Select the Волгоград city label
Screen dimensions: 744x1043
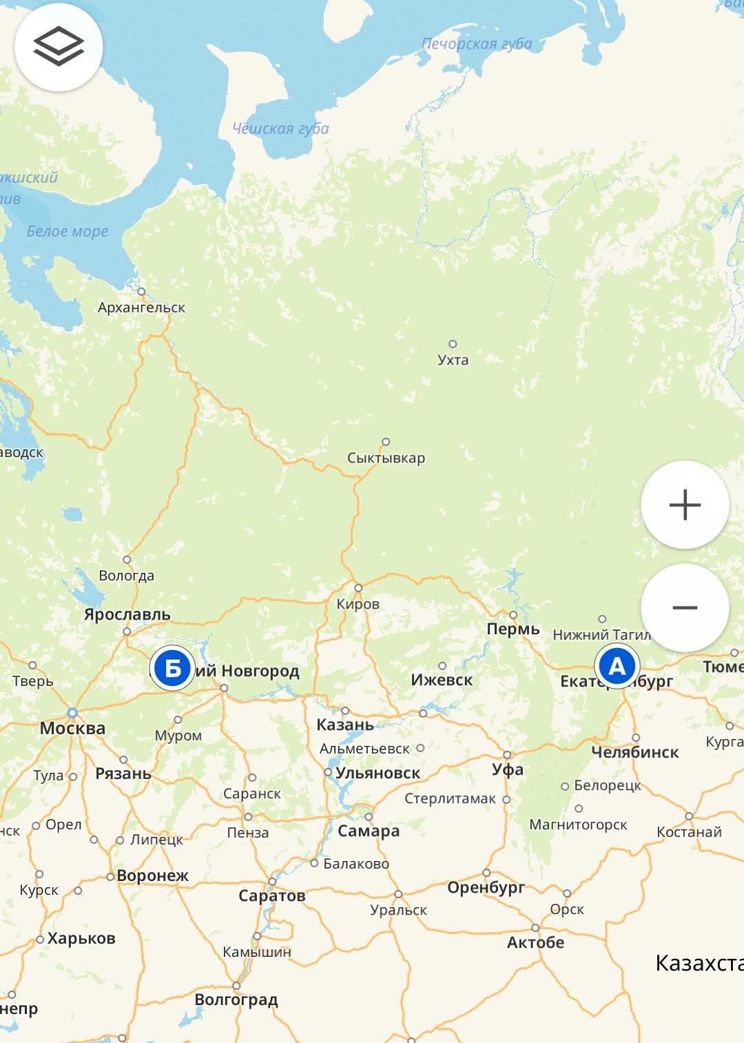coord(236,1000)
